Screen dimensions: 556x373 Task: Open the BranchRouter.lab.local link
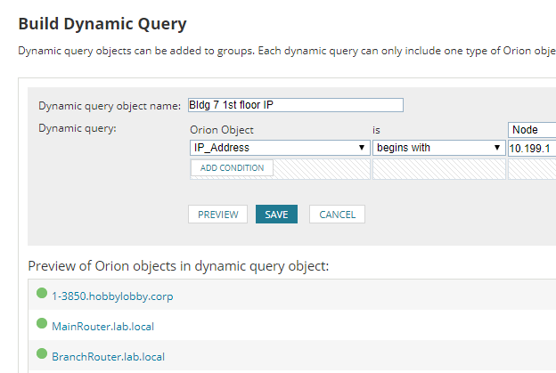pyautogui.click(x=109, y=357)
